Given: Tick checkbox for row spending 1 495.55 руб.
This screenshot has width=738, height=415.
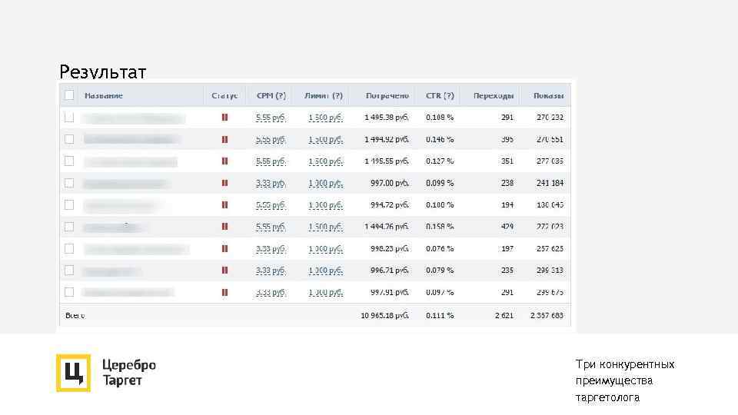Looking at the screenshot, I should pyautogui.click(x=69, y=161).
